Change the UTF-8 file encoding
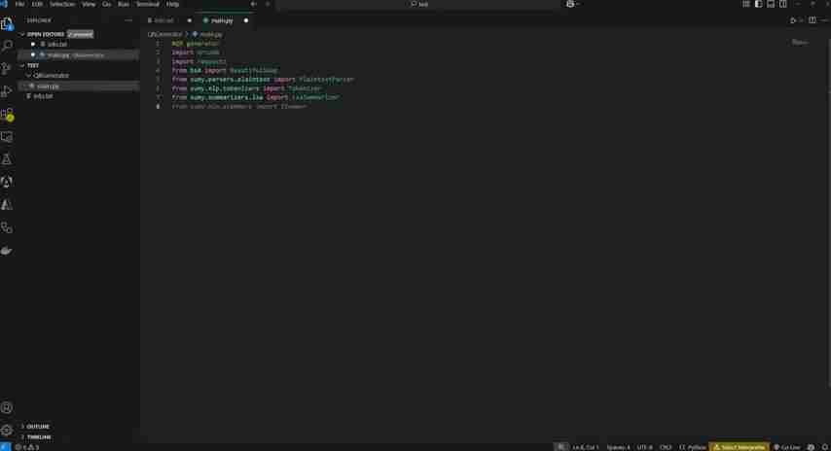Screen dimensions: 831x451 click(x=644, y=447)
